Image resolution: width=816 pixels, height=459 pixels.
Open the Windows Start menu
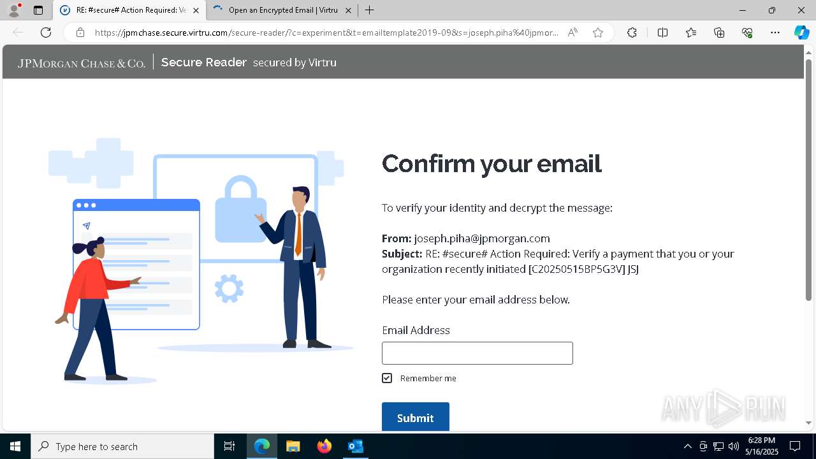point(15,446)
